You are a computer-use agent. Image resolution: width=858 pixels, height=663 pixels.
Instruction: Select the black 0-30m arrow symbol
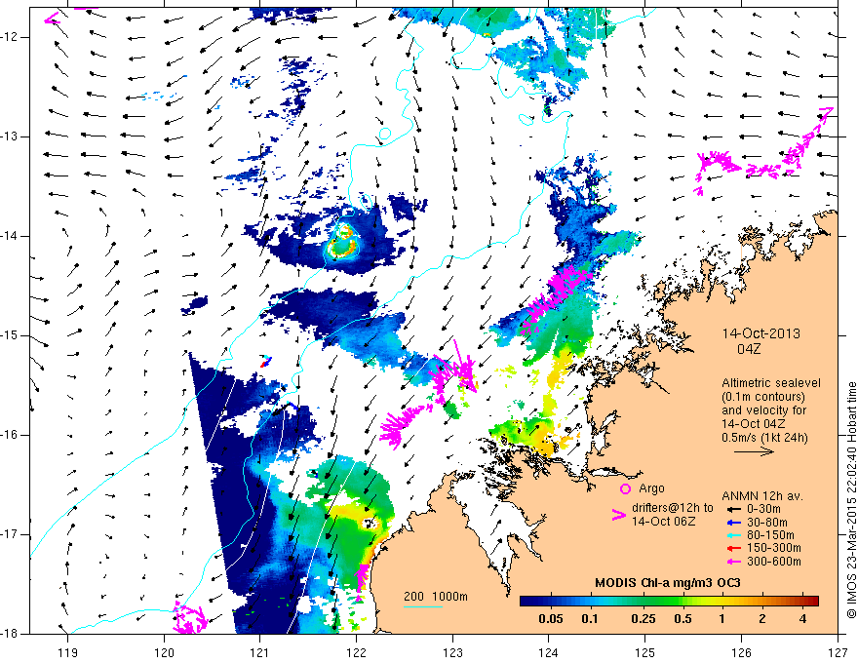[x=734, y=509]
